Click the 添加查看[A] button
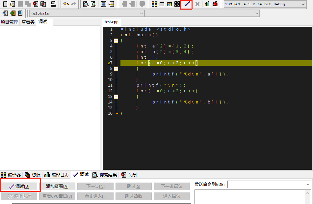313x204 pixels. tap(57, 187)
